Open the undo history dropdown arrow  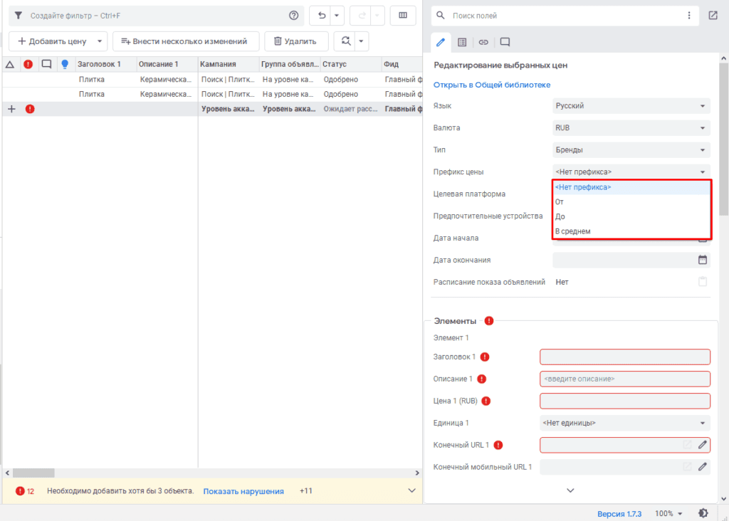337,16
